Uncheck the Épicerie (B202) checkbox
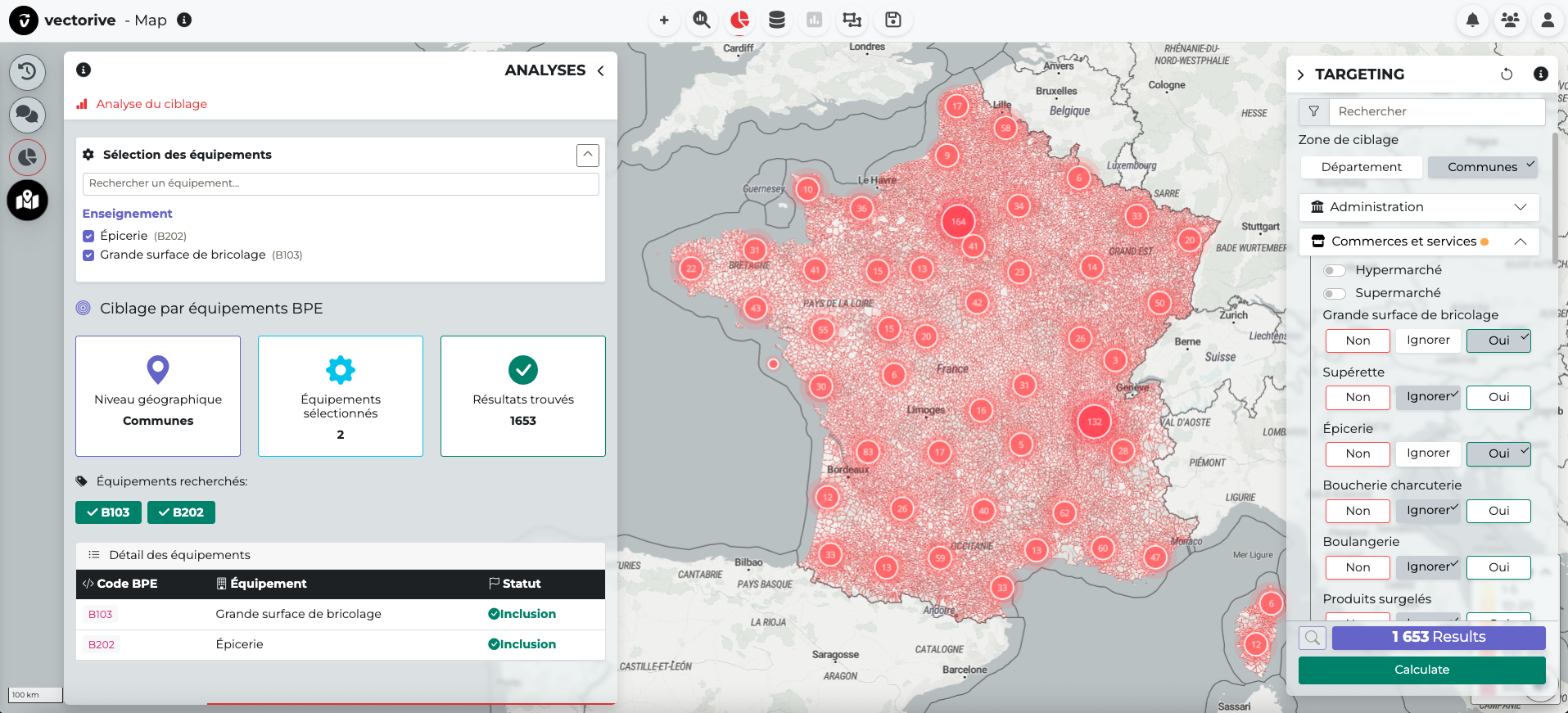Screen dimensions: 1568x713 pyautogui.click(x=88, y=237)
